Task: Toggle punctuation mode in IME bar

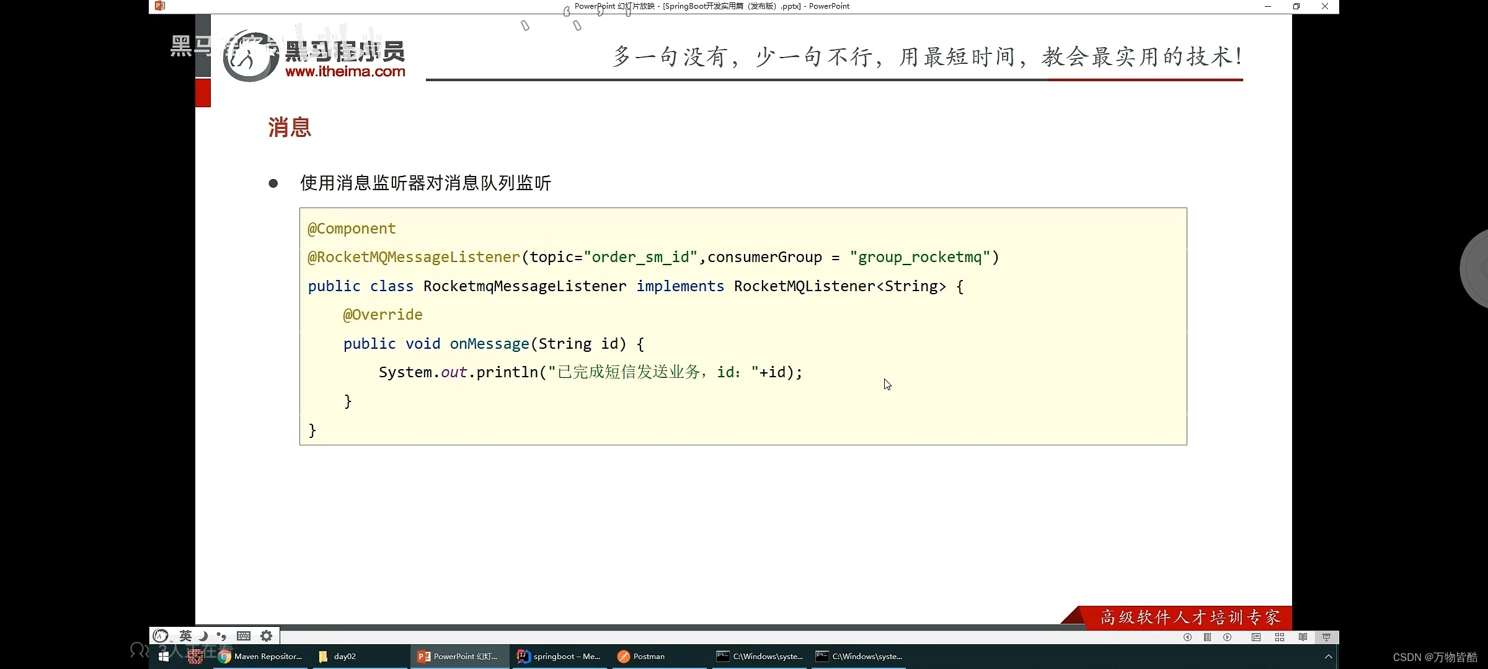Action: tap(221, 636)
